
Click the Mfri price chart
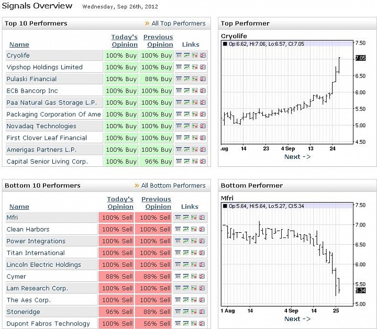point(287,254)
